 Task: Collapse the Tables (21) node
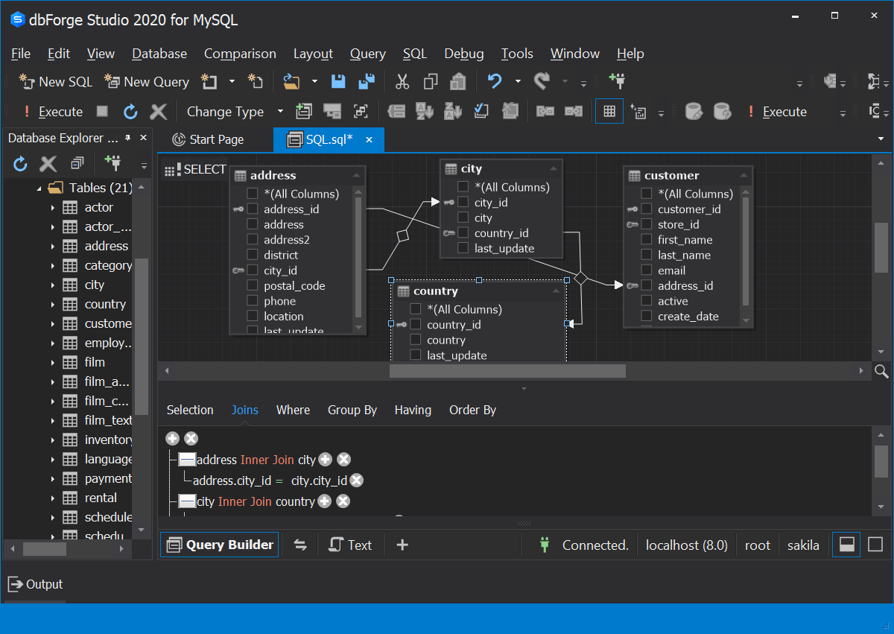coord(39,187)
